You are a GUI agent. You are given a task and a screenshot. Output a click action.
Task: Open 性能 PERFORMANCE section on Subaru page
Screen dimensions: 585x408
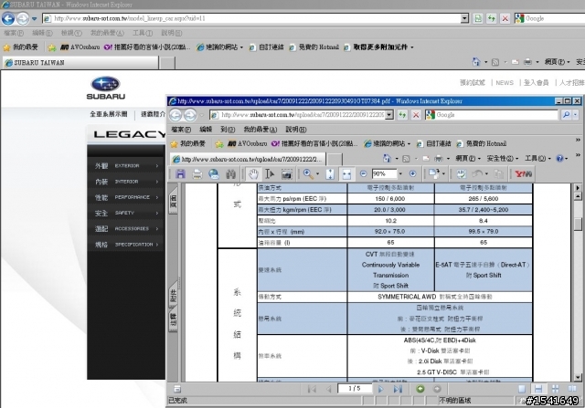[126, 197]
